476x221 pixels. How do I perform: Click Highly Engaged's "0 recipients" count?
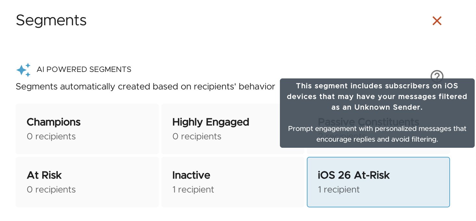(x=197, y=136)
